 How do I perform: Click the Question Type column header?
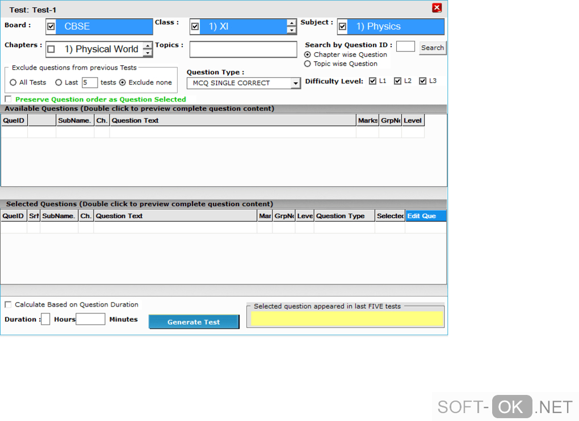pyautogui.click(x=345, y=216)
